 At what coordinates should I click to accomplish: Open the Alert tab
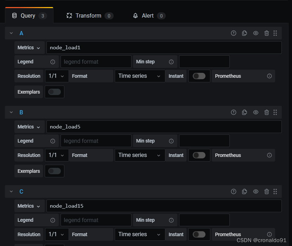click(x=149, y=15)
